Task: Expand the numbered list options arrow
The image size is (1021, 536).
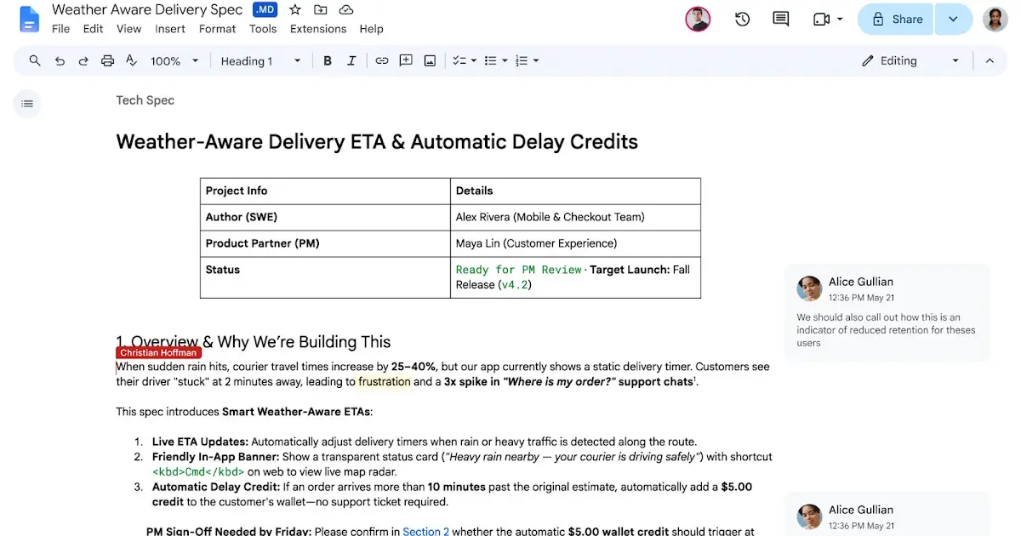Action: pyautogui.click(x=536, y=60)
